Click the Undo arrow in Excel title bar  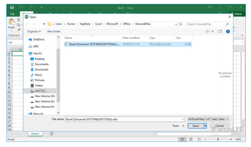pos(22,7)
